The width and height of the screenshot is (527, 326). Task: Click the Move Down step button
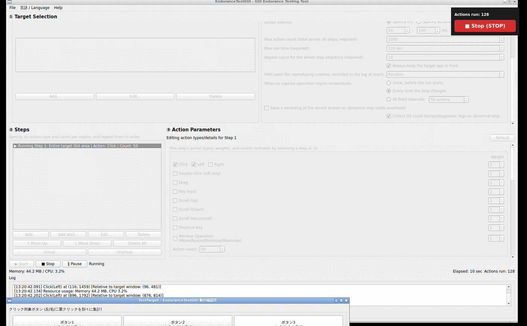click(x=87, y=243)
